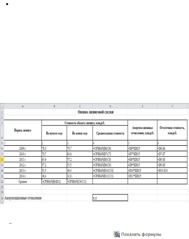189x239 pixels.
Task: Select column C header
Action: coord(80,106)
